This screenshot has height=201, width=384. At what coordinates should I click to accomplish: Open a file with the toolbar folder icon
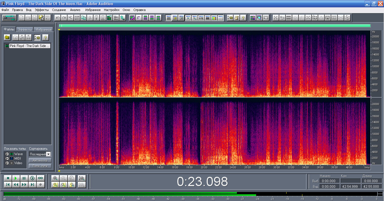[x=28, y=18]
